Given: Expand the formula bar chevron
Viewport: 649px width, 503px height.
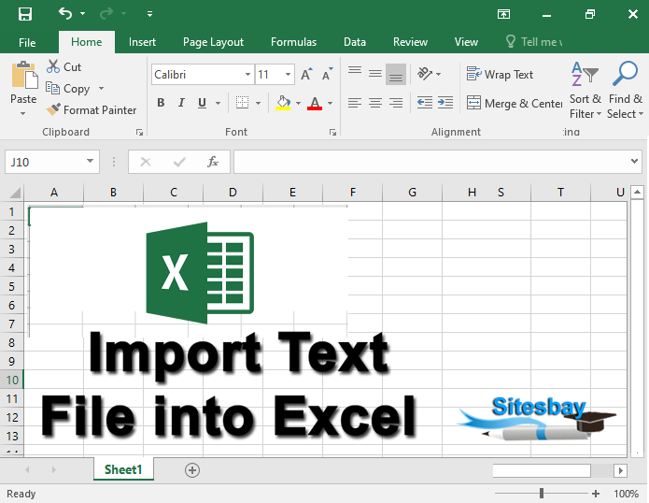Looking at the screenshot, I should tap(634, 161).
